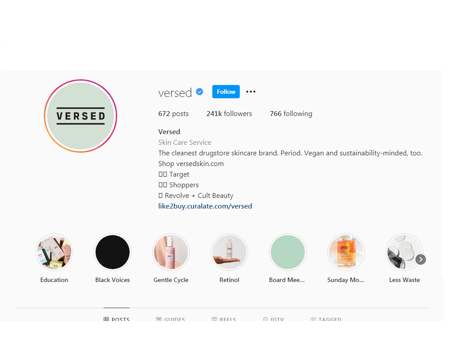The width and height of the screenshot is (453, 340).
Task: Select the mint green Board Mee... highlight
Action: point(288,252)
